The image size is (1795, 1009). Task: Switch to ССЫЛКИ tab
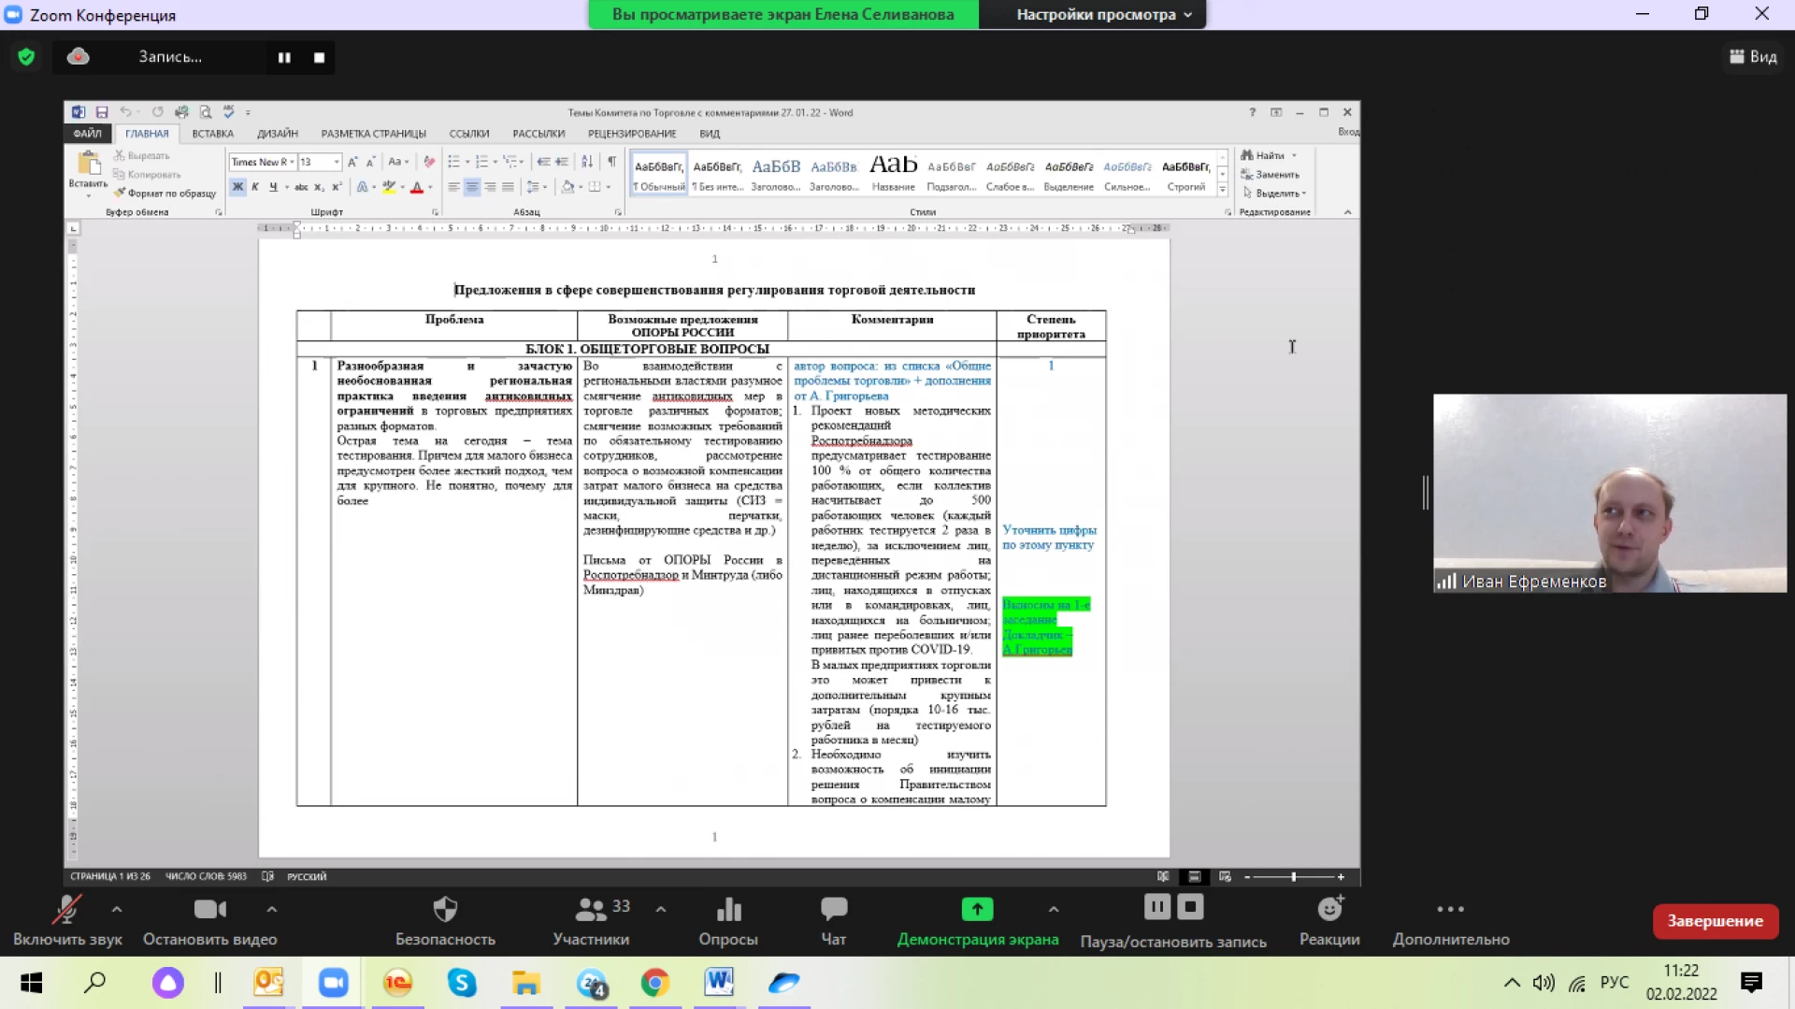click(469, 134)
